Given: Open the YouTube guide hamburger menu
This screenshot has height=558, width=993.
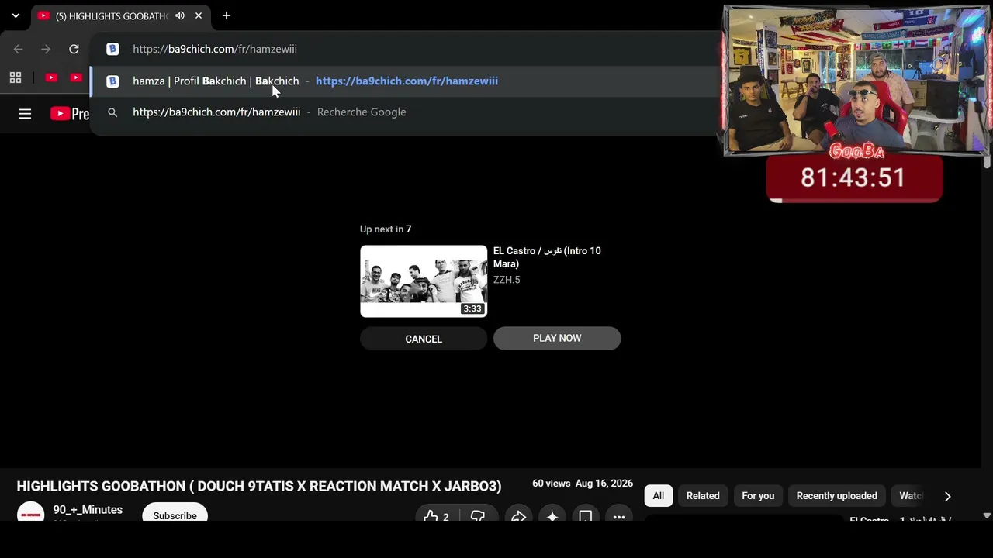Looking at the screenshot, I should click(25, 114).
